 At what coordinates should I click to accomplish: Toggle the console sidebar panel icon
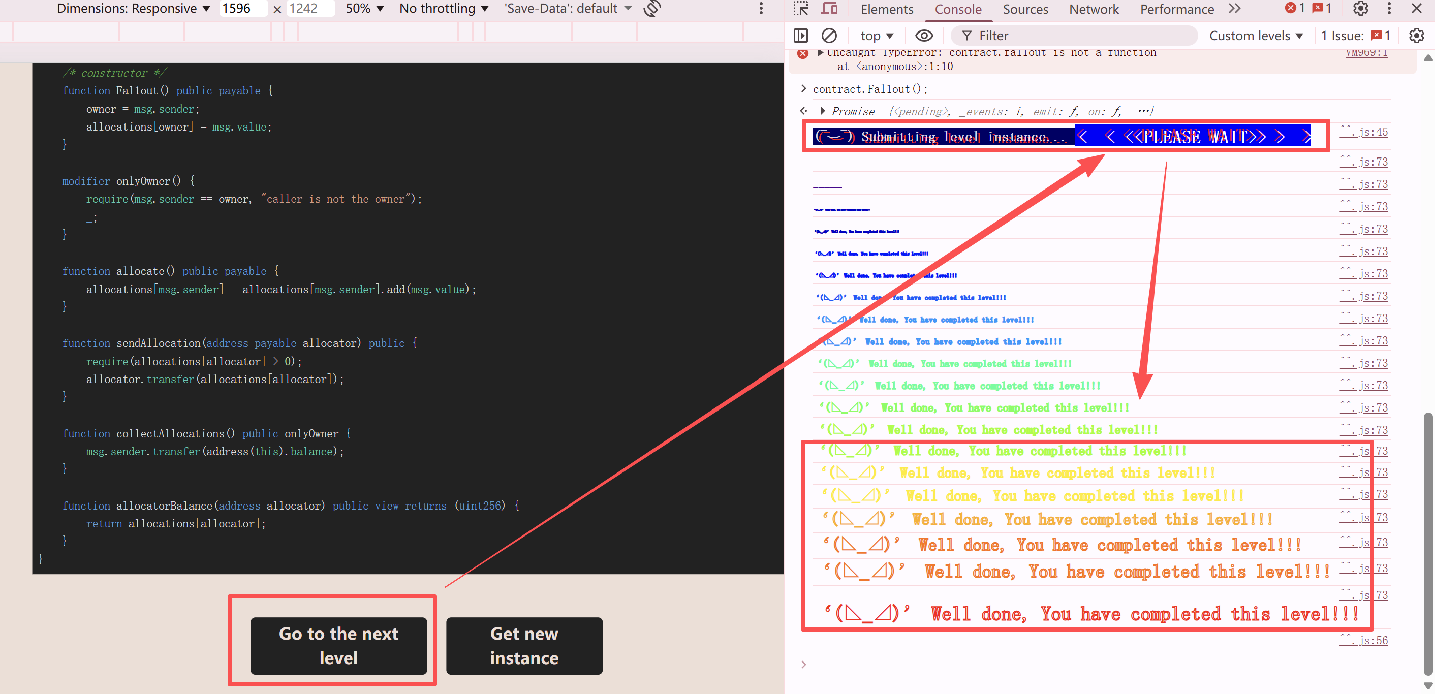coord(800,36)
